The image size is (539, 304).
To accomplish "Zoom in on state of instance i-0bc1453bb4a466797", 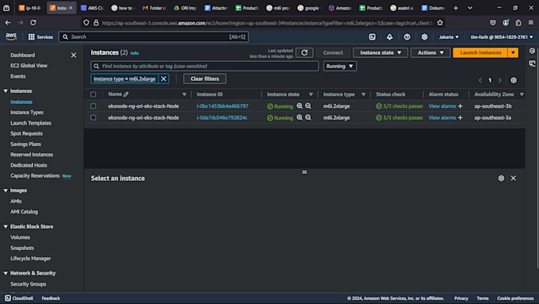I will coord(300,106).
